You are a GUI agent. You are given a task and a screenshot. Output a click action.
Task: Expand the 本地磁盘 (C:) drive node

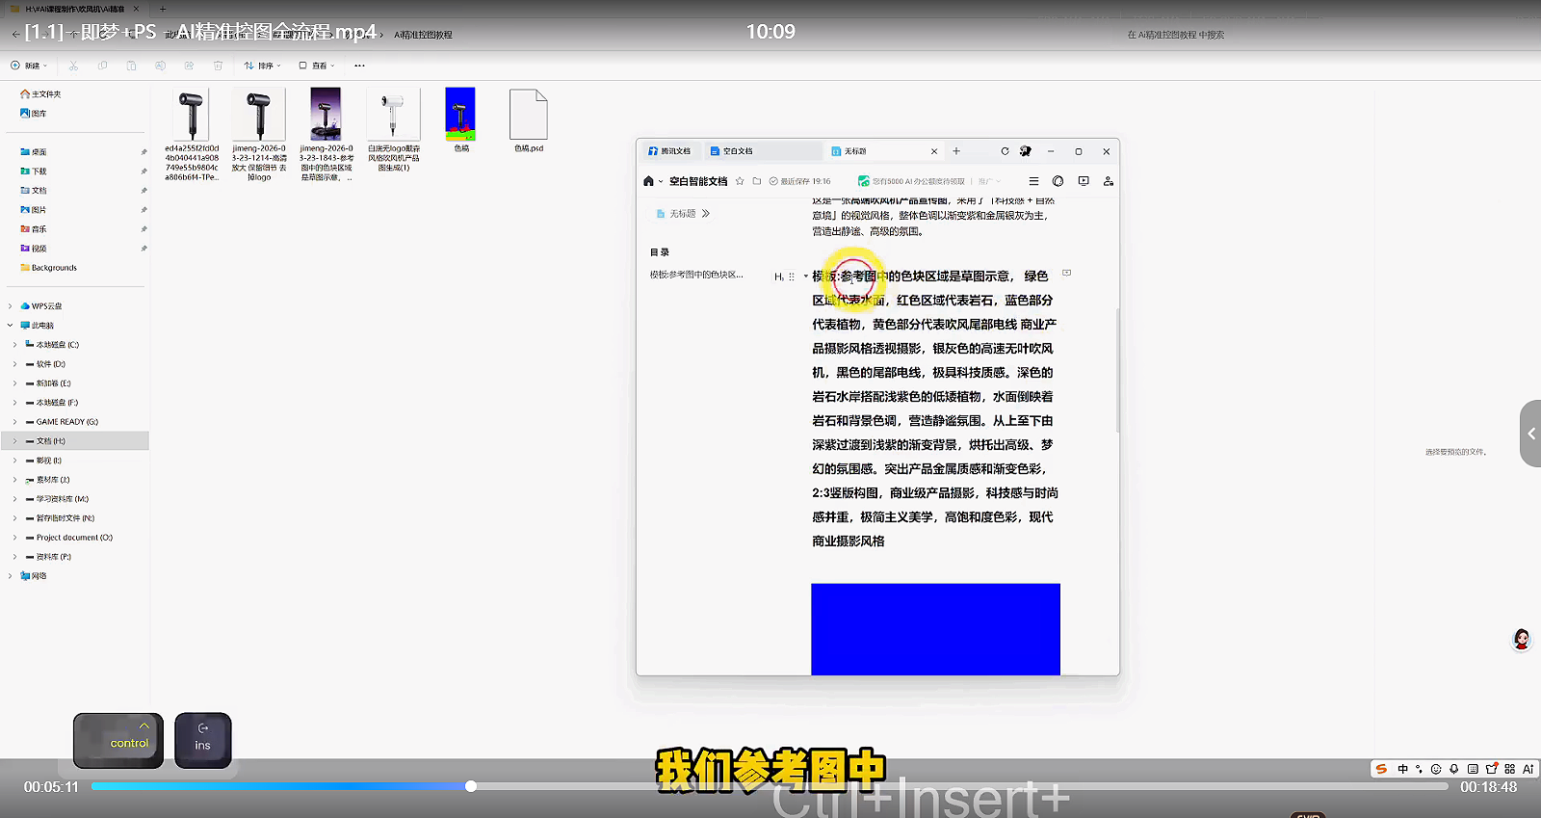click(x=15, y=345)
